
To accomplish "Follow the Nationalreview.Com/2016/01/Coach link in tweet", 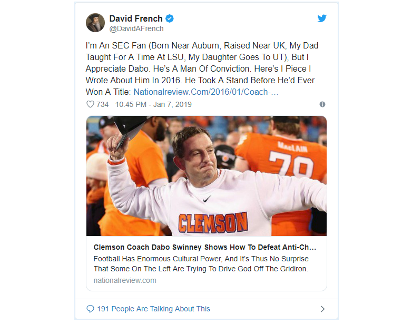I will (206, 92).
